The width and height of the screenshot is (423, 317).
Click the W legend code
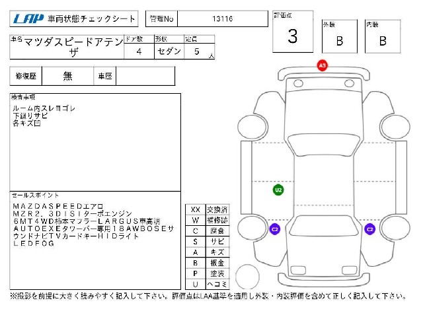point(196,220)
